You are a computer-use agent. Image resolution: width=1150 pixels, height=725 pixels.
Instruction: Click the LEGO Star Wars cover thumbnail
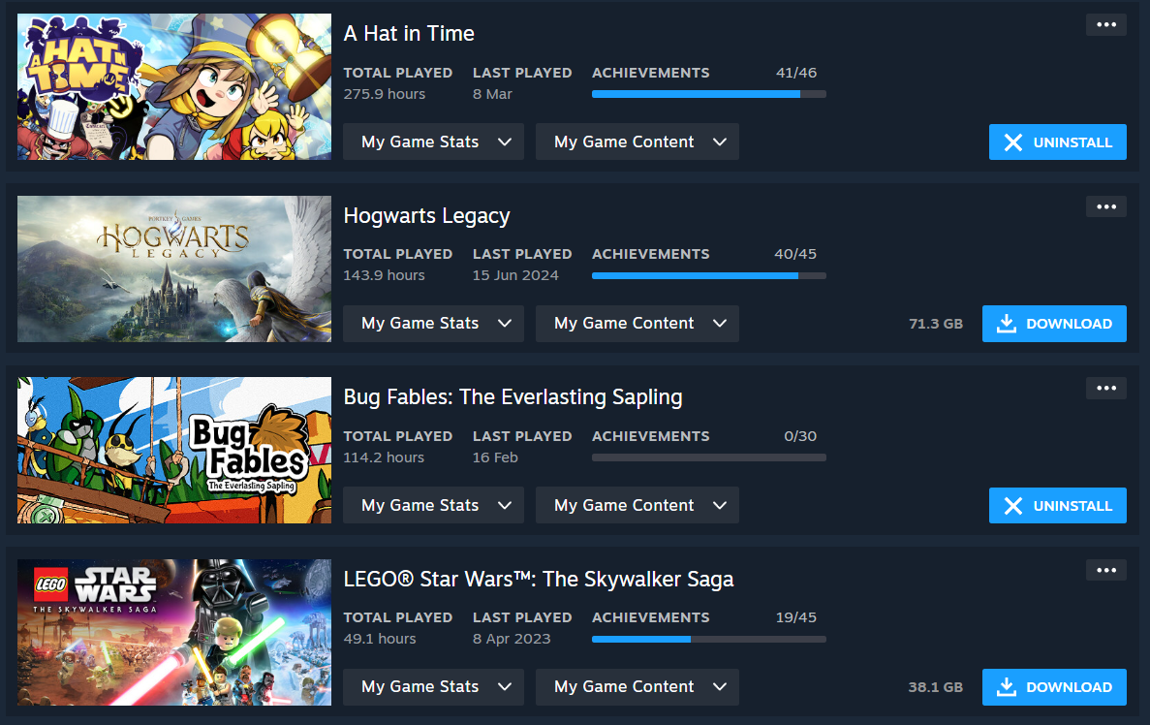coord(174,632)
